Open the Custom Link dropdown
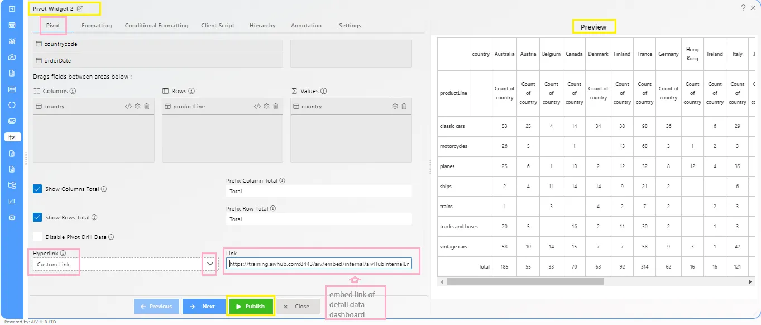This screenshot has height=325, width=761. 209,264
